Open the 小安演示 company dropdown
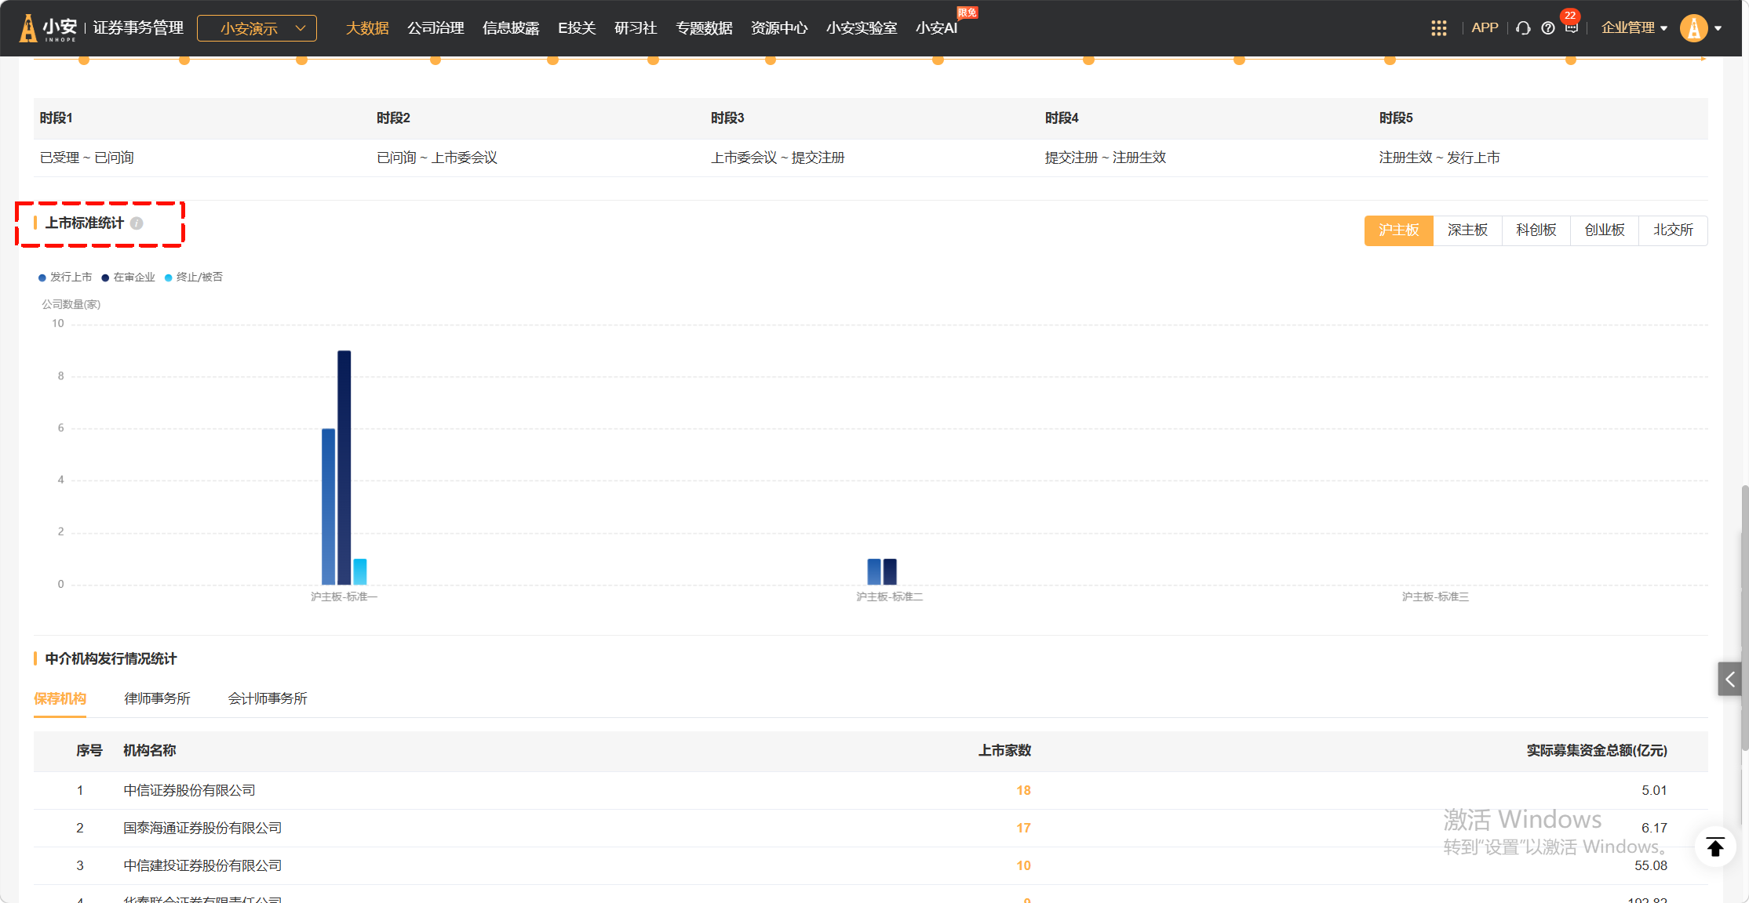This screenshot has width=1749, height=903. 257,28
